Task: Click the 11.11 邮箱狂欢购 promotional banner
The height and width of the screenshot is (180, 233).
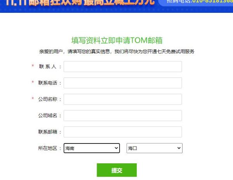Action: (x=80, y=3)
